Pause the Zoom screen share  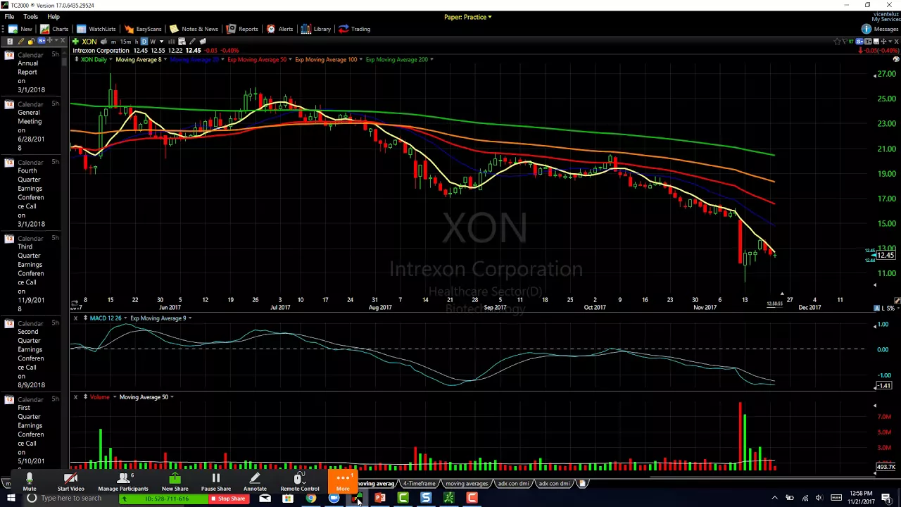point(215,482)
